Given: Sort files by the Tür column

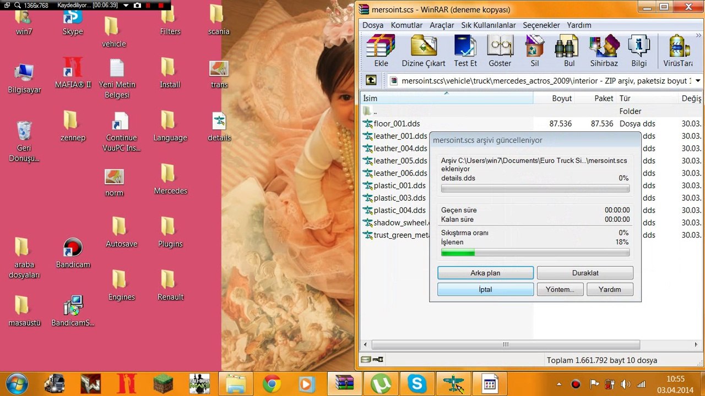Looking at the screenshot, I should point(648,98).
